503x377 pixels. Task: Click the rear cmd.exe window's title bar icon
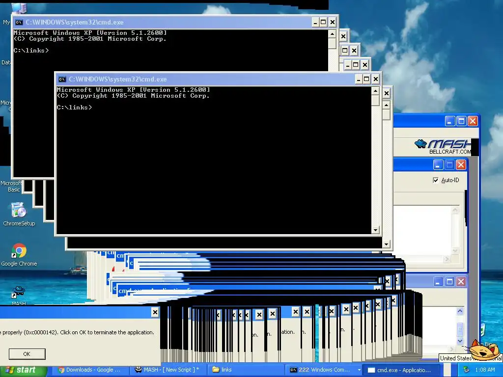19,22
